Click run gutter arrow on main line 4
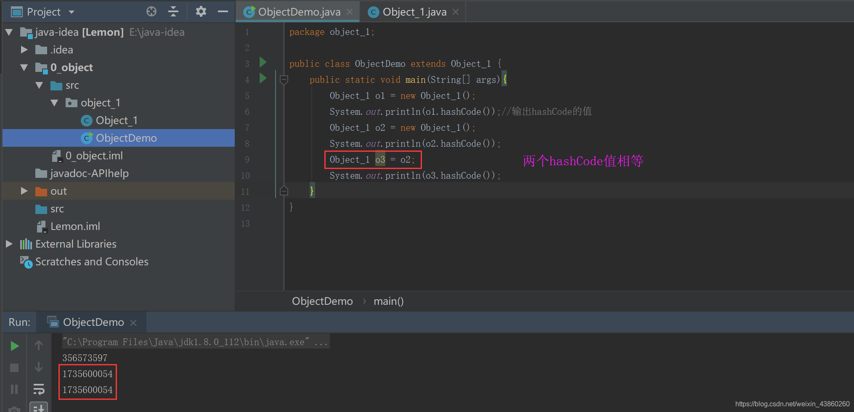 263,79
